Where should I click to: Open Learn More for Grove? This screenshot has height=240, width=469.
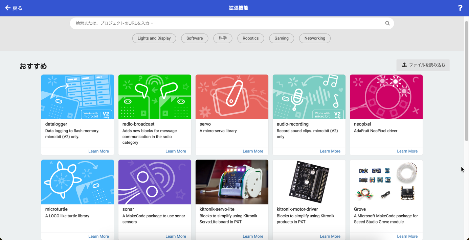coord(407,236)
